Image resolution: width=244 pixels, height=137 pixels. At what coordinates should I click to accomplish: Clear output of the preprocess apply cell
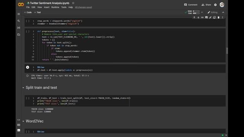coord(28,76)
